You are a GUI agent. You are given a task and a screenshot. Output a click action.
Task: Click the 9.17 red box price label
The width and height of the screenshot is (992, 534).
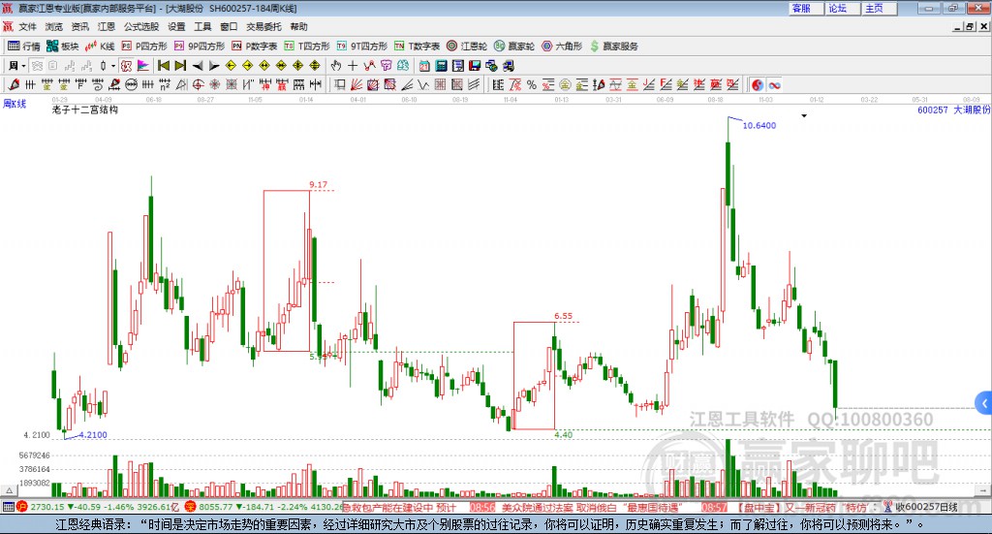(318, 185)
